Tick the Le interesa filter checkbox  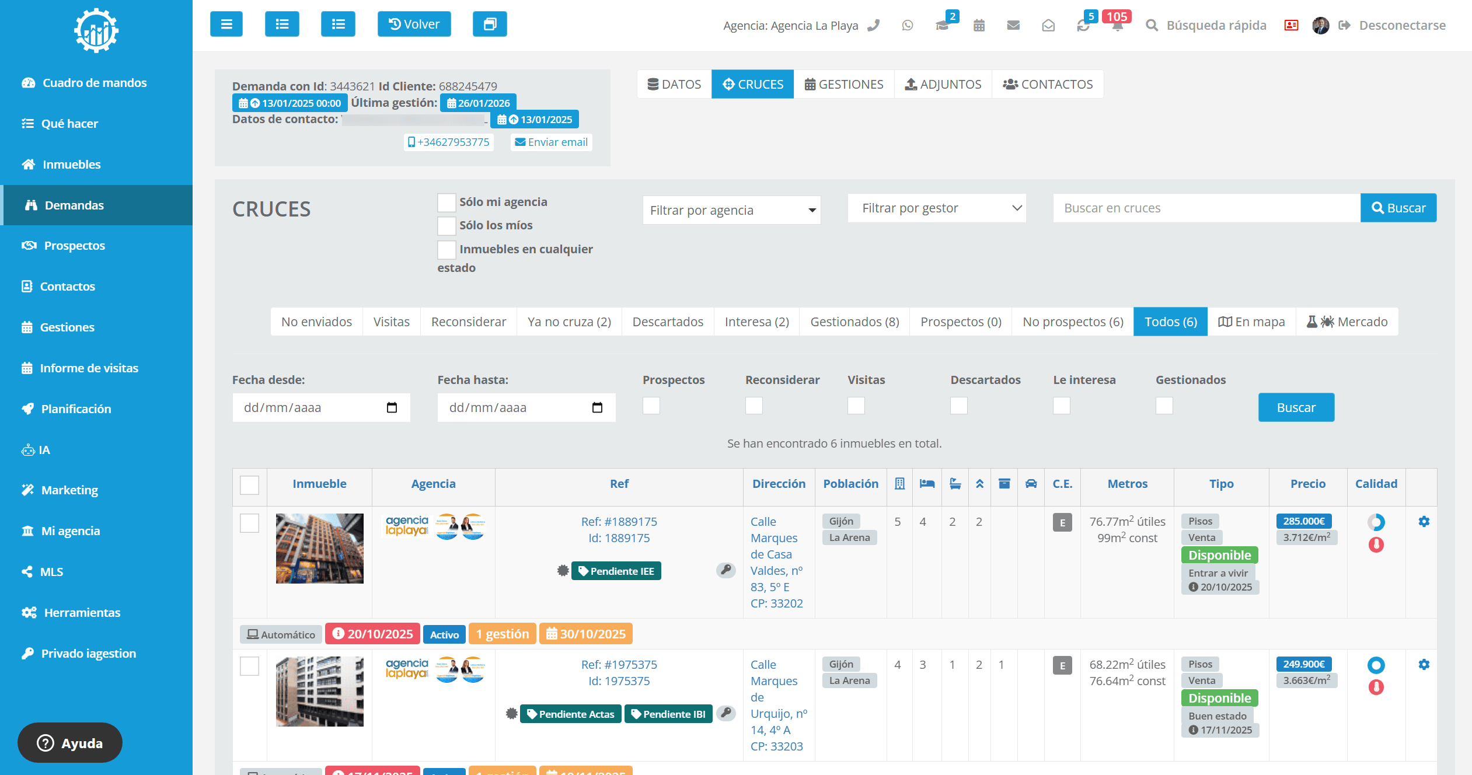point(1061,406)
